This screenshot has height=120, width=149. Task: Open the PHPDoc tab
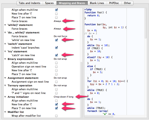click(114, 3)
